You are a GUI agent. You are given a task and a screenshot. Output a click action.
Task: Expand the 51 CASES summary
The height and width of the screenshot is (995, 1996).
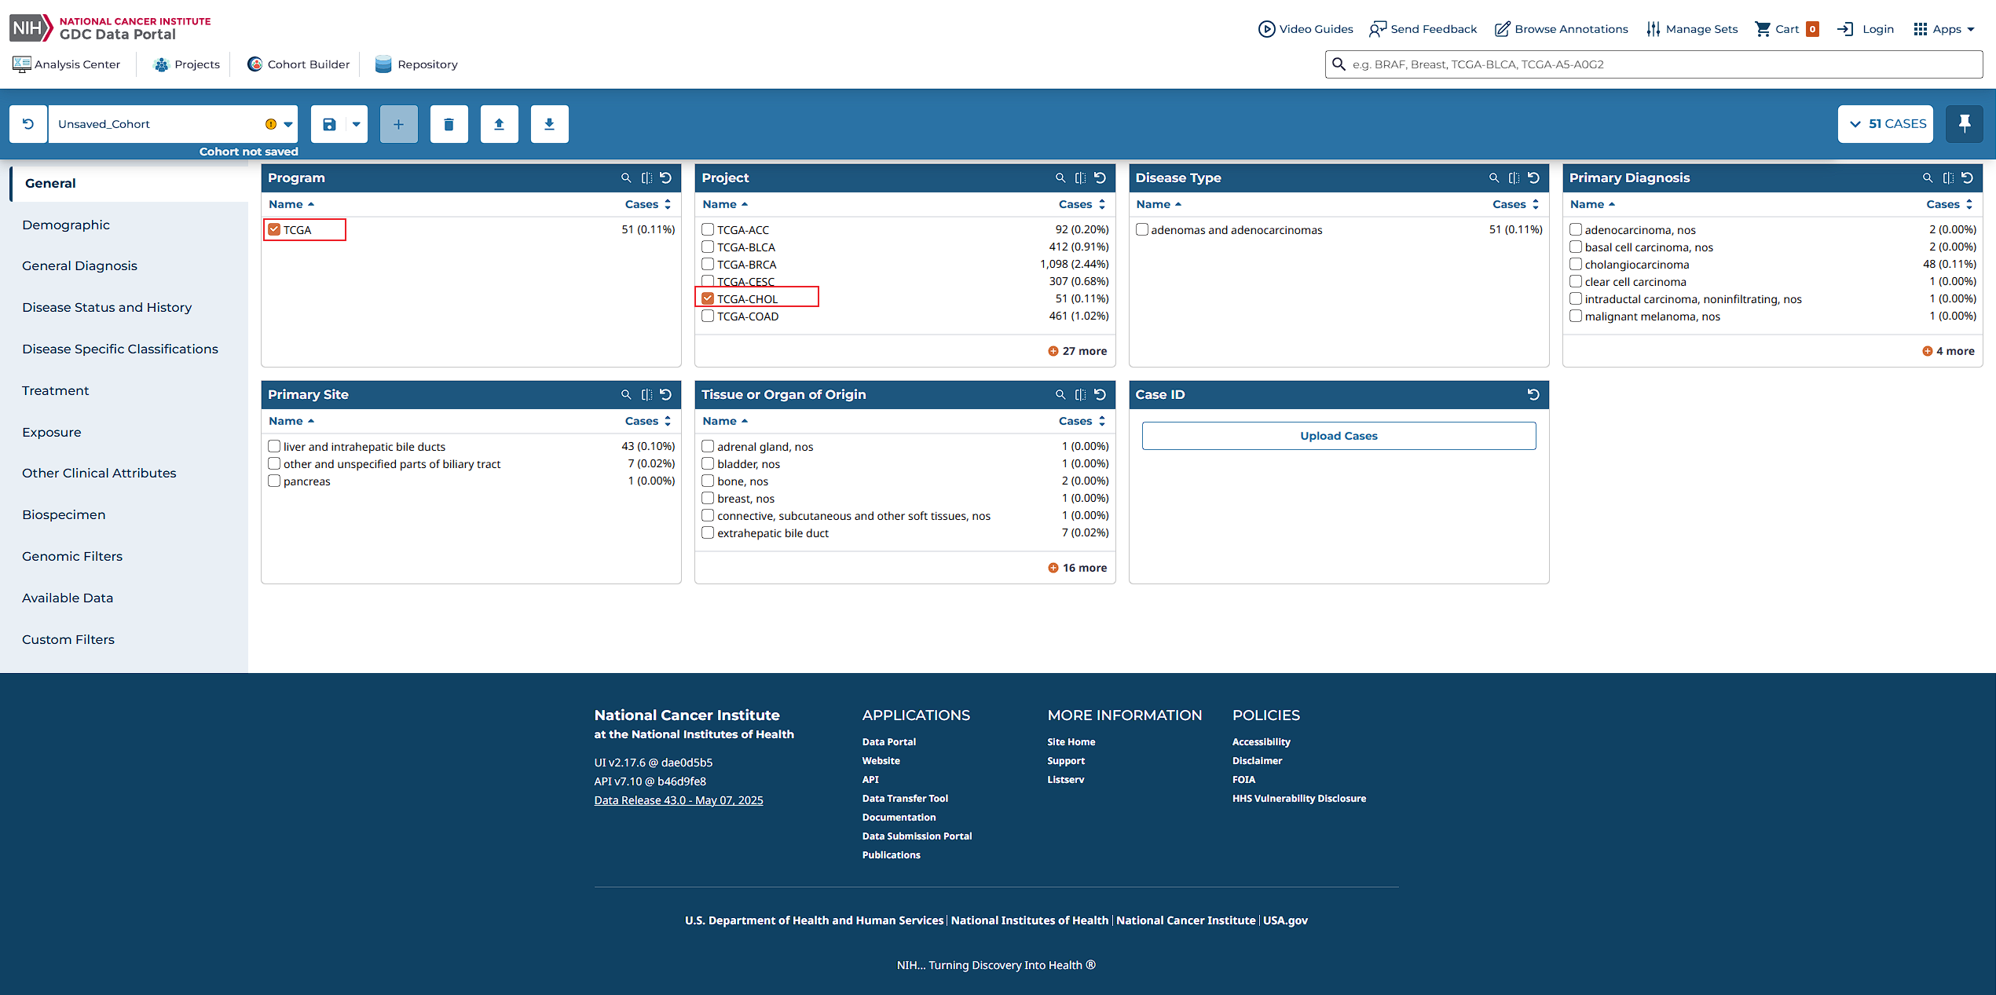[x=1885, y=124]
